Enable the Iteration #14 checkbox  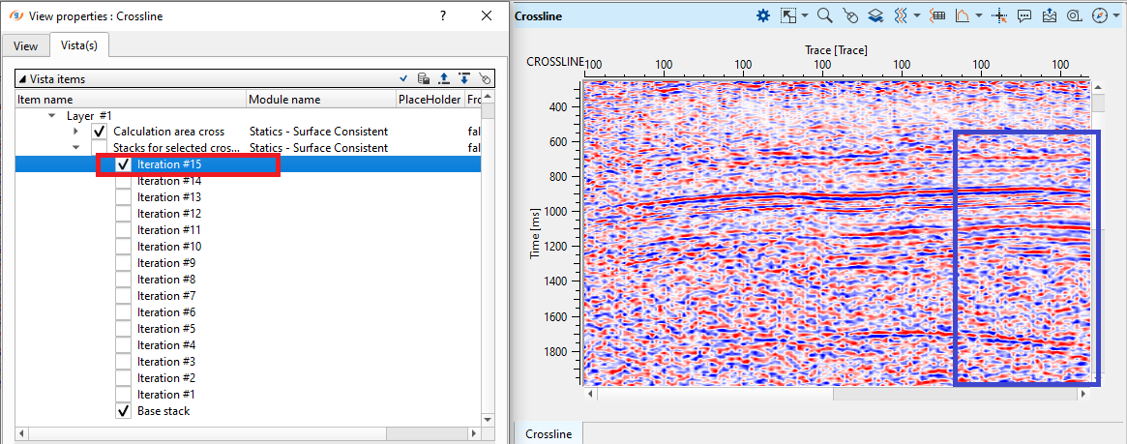tap(123, 181)
